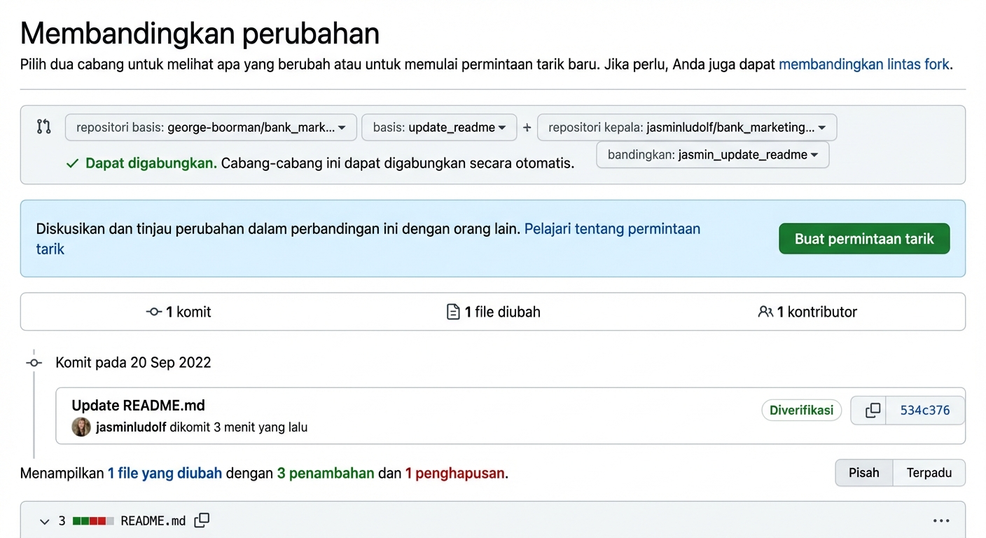
Task: Click the file icon beside 1 file diubah
Action: (453, 312)
